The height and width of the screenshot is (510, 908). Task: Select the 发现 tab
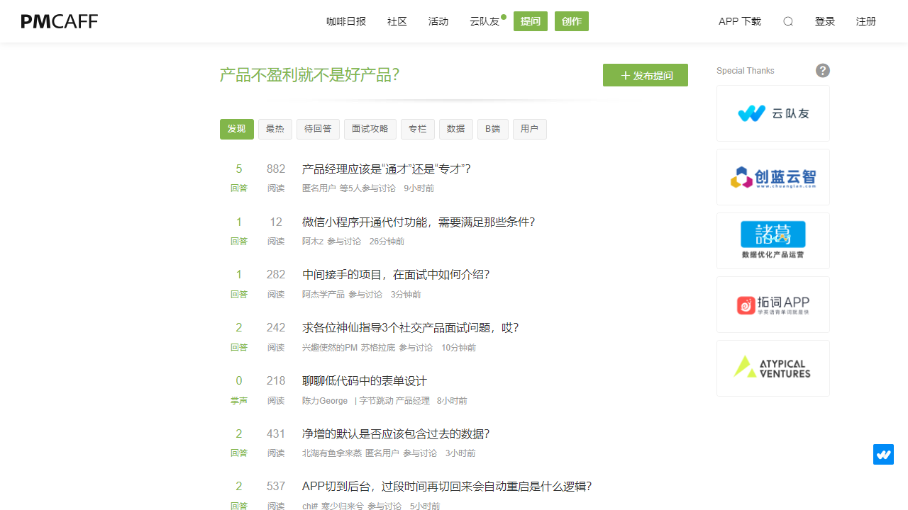click(x=237, y=129)
